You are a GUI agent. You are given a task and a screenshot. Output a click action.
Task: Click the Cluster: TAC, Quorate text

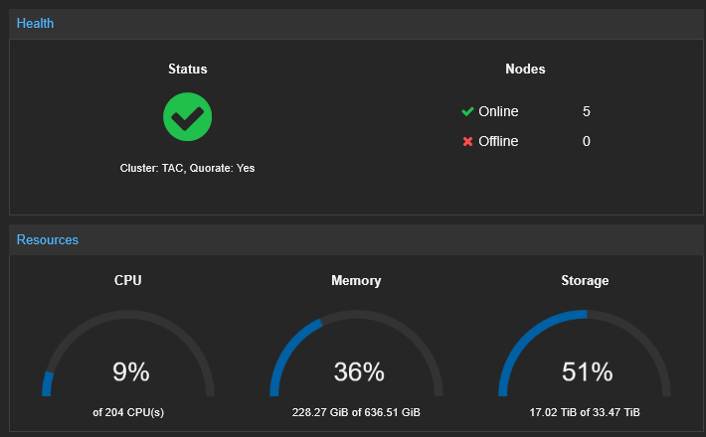tap(187, 168)
